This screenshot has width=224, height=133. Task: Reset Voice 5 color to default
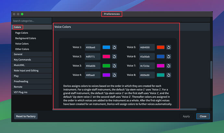coord(168,47)
